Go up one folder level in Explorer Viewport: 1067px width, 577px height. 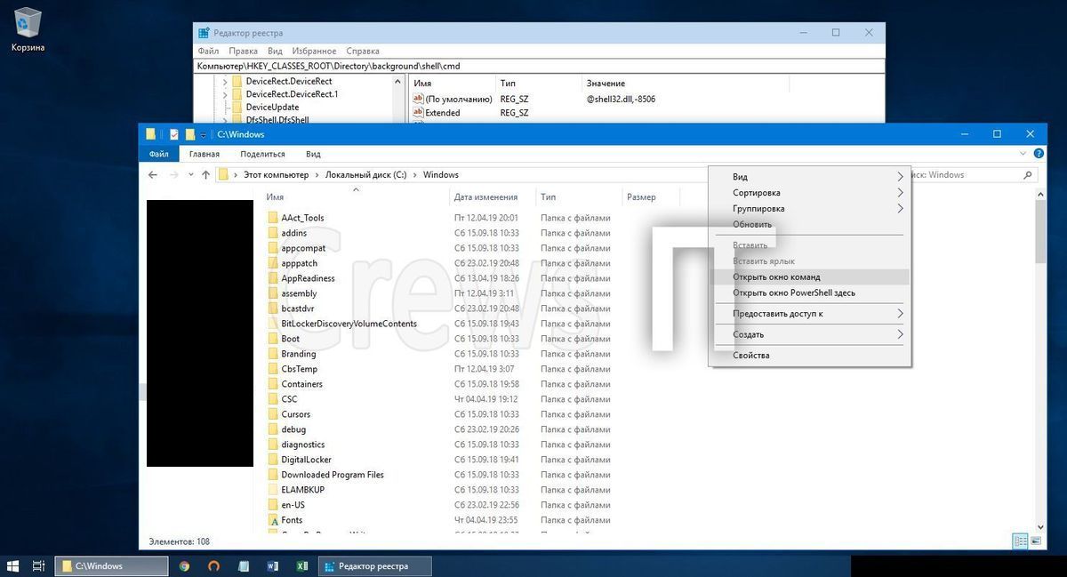click(x=205, y=175)
